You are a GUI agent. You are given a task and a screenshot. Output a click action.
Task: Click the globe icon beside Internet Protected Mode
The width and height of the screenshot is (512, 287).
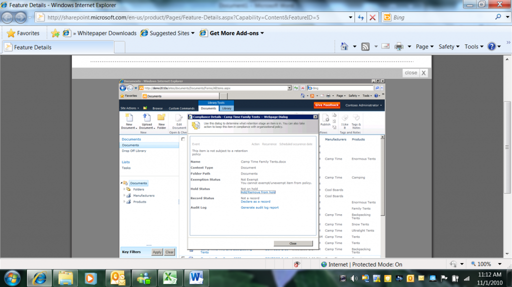click(324, 265)
